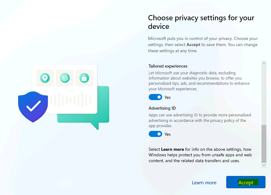Click the audio waveform bars graphic
Viewport: 271px width, 195px height.
click(71, 100)
